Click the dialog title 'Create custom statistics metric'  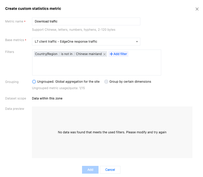(33, 9)
